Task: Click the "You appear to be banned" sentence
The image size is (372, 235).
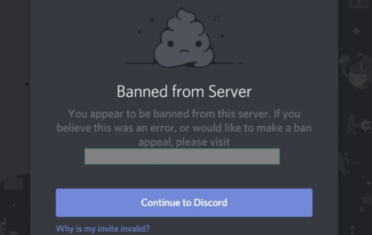Action: click(x=169, y=114)
